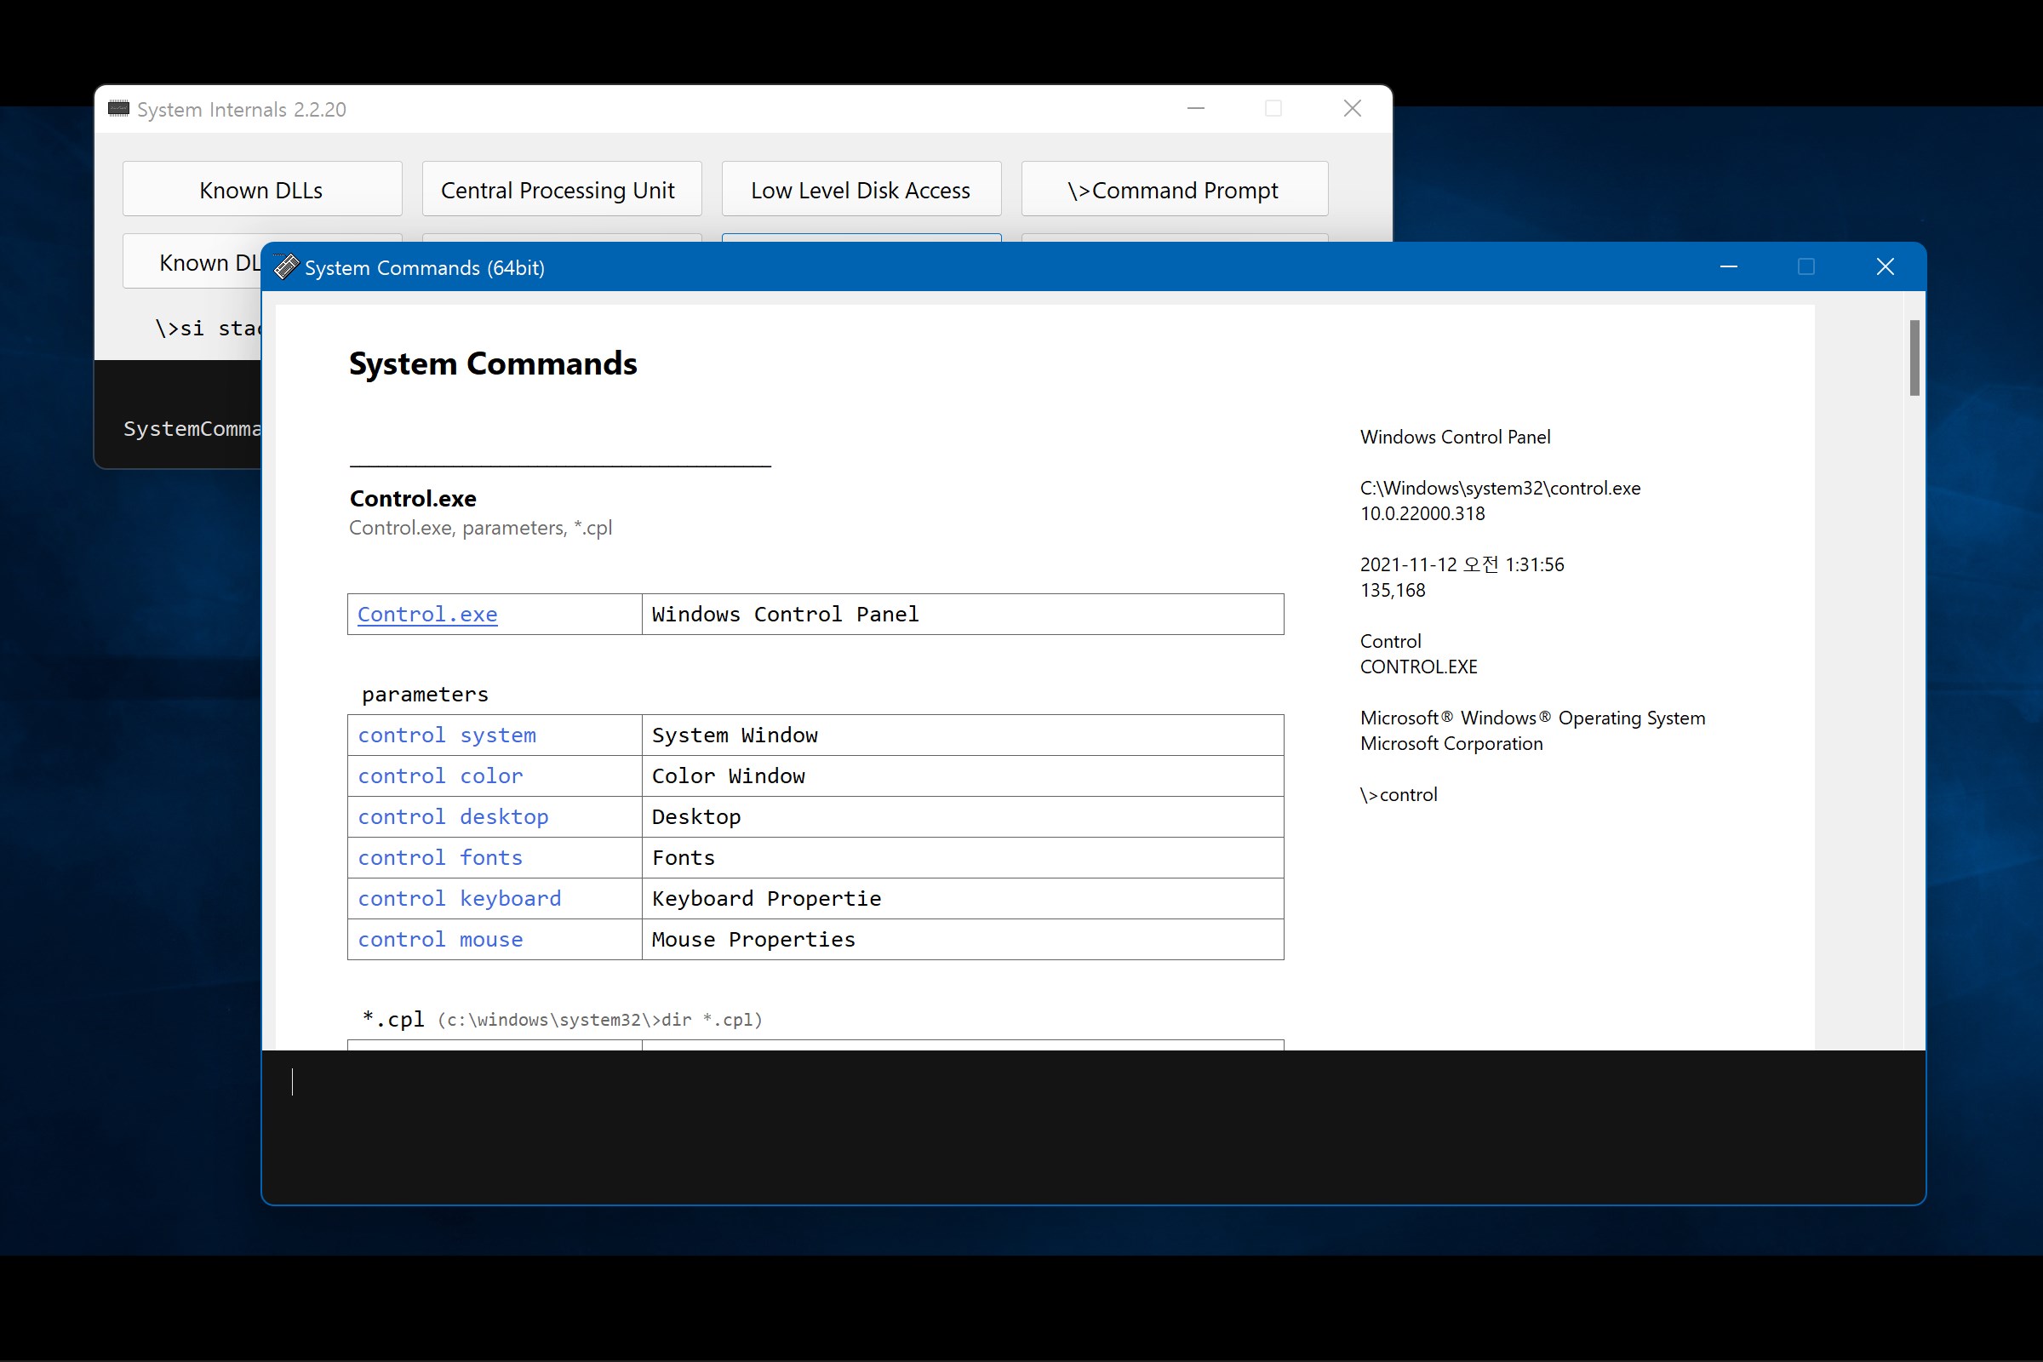Open the control desktop link
The width and height of the screenshot is (2043, 1362).
pos(453,816)
